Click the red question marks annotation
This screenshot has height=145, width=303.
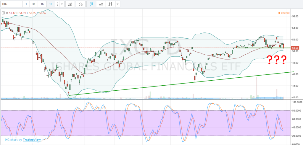[277, 60]
